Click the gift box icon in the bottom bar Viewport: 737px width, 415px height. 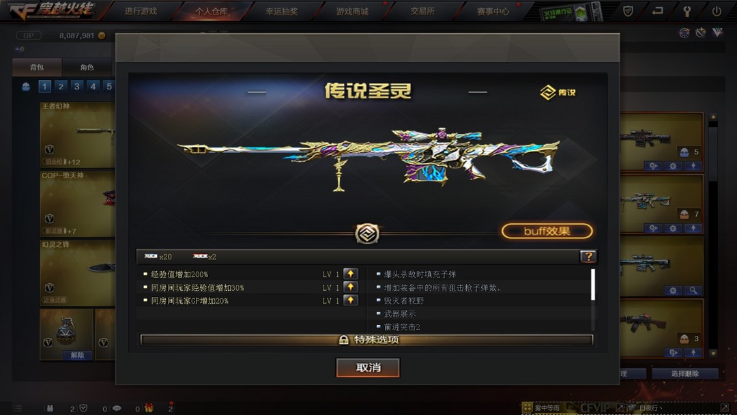(x=149, y=408)
